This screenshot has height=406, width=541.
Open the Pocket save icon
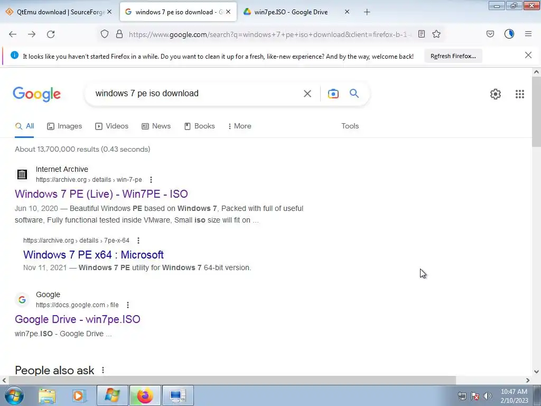pos(490,34)
